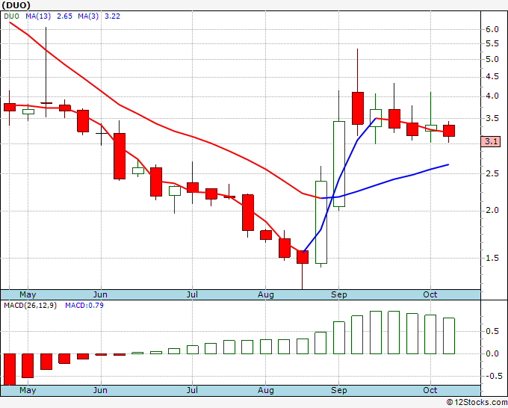
Task: Select the 6.0 price axis label
Action: (492, 29)
